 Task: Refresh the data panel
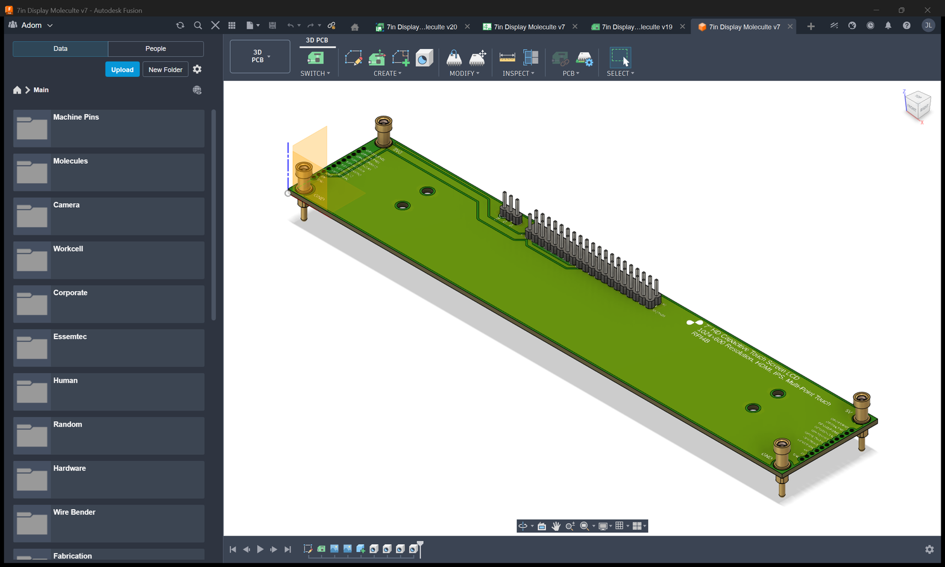[x=180, y=25]
